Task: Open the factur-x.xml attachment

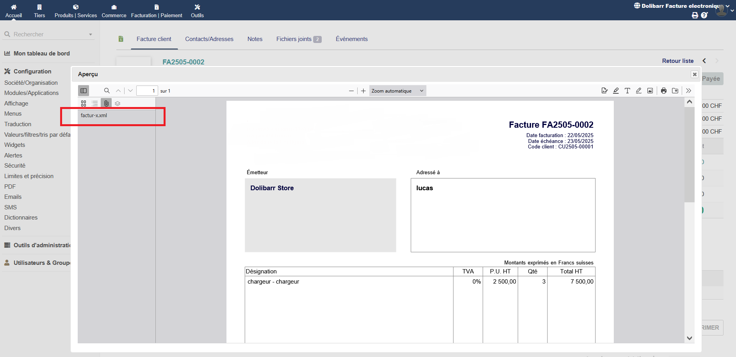Action: point(94,115)
